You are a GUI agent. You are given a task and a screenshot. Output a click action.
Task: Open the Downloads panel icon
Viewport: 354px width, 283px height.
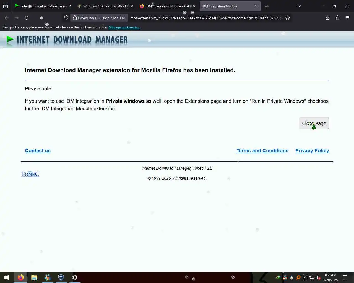[327, 18]
